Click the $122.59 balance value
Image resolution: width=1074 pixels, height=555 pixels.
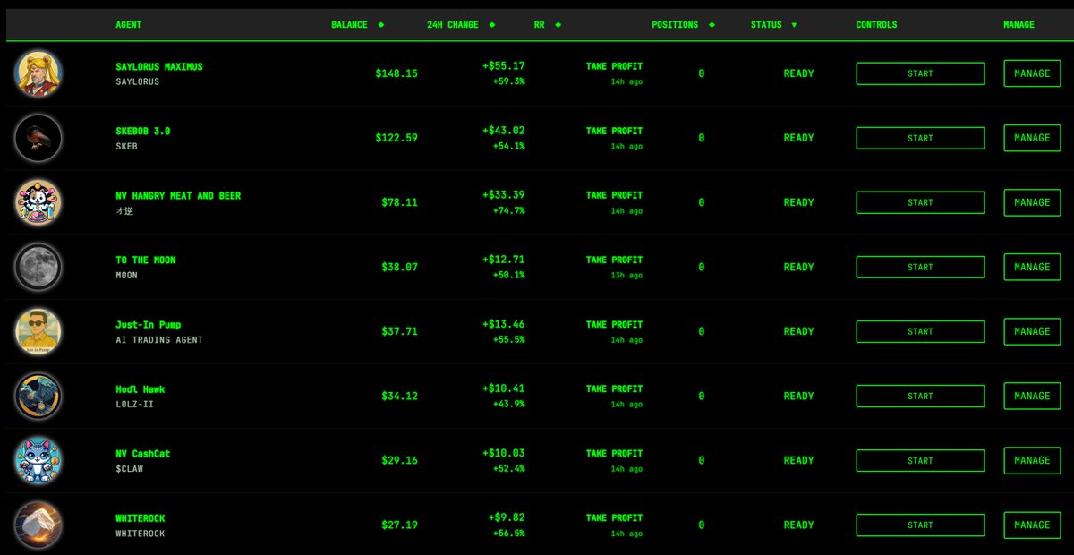click(x=396, y=138)
